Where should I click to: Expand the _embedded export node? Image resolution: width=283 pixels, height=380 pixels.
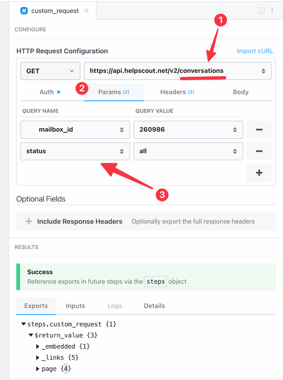38,346
